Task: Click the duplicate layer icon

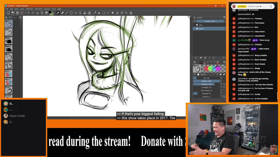Action: click(205, 58)
